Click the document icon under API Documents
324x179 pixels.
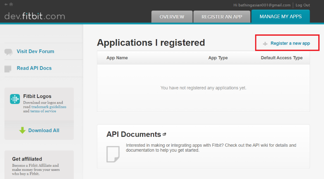point(113,154)
